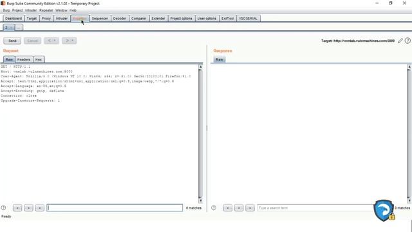Open the history back dropdown button
This screenshot has width=412, height=232.
(x=51, y=41)
